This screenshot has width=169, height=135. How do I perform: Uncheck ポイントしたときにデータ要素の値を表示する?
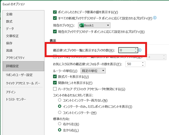55,12
